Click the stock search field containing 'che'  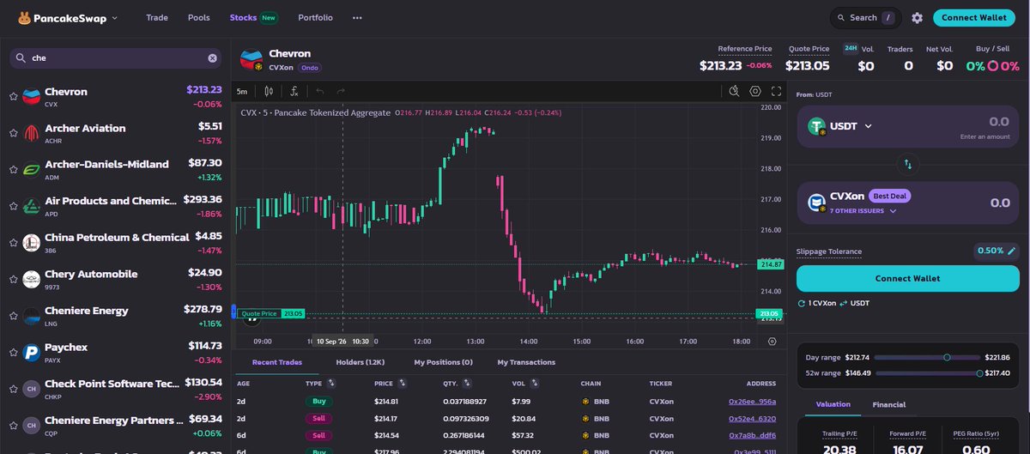tap(115, 58)
